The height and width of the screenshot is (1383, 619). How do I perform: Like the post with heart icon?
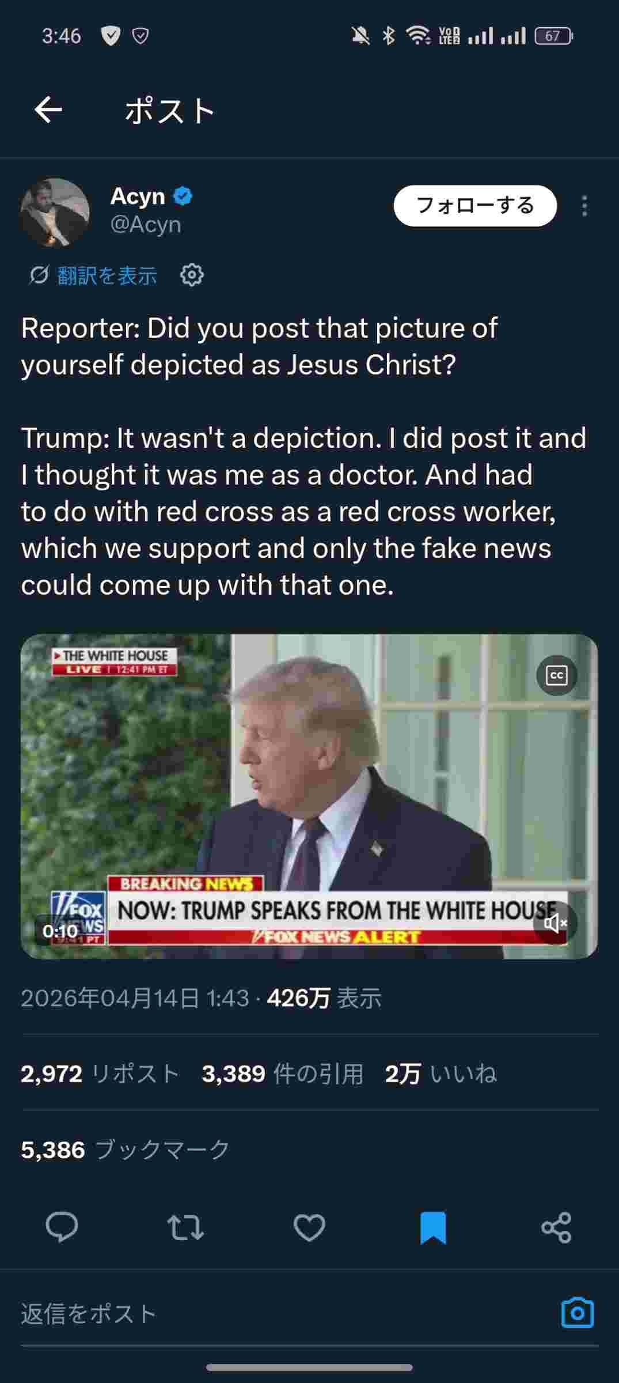(309, 1227)
